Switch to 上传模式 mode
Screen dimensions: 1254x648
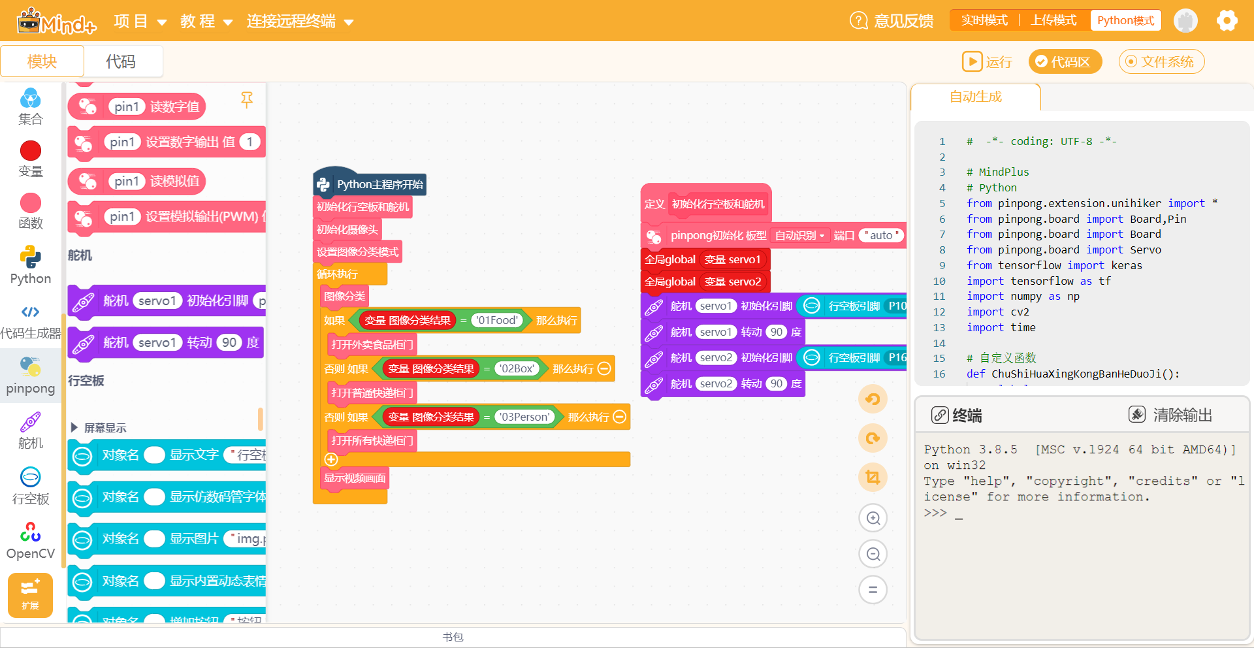pyautogui.click(x=1053, y=21)
